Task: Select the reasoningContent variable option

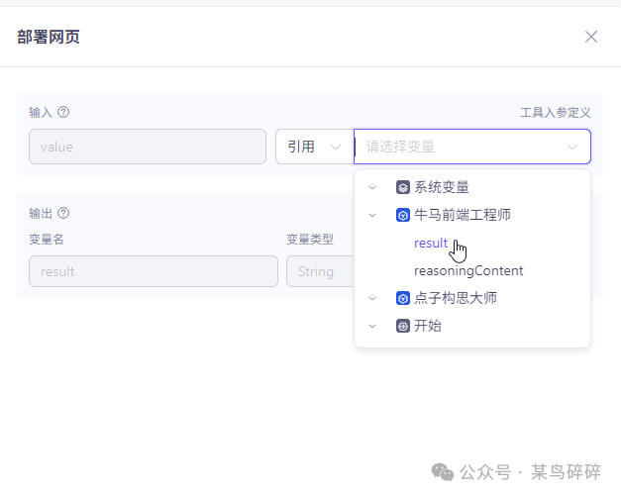Action: point(468,271)
